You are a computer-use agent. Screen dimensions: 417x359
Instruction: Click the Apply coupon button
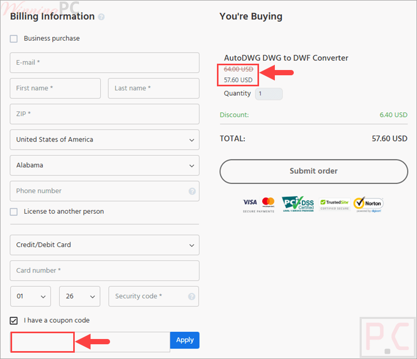point(185,340)
